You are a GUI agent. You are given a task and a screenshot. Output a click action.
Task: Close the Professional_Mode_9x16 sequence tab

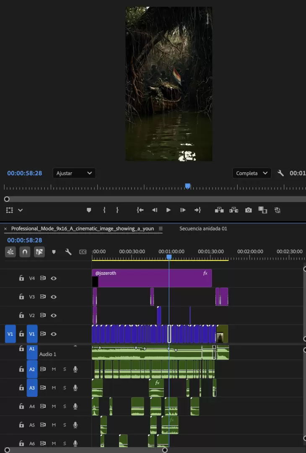5,229
